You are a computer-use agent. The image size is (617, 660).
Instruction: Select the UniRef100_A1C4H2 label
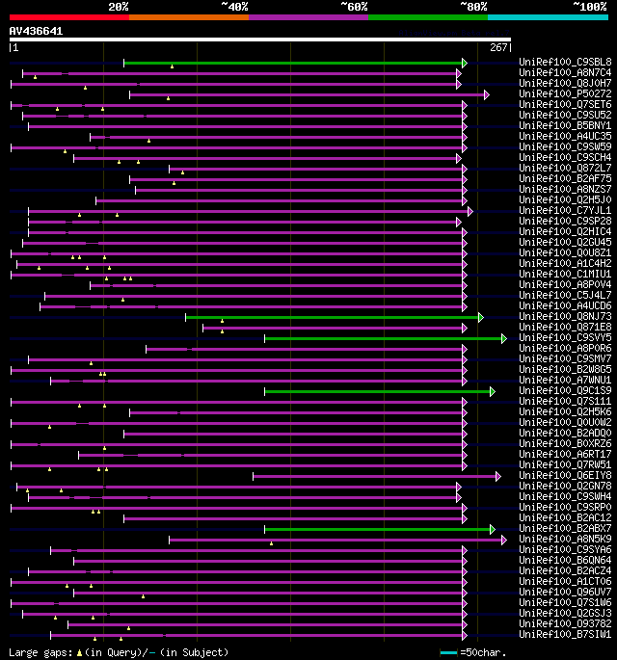(x=565, y=263)
